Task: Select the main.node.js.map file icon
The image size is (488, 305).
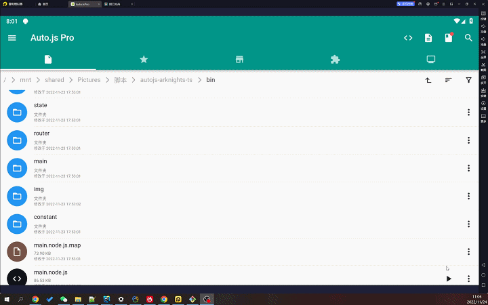Action: 17,251
